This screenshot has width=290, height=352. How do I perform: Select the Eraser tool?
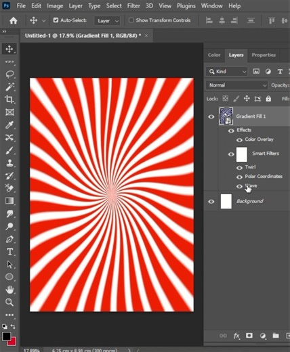point(9,188)
